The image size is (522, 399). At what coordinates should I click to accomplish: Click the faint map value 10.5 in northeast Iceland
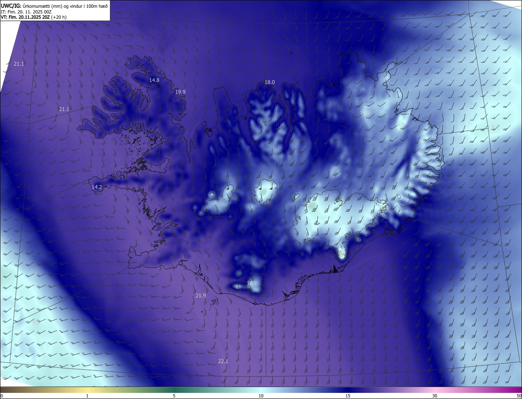coord(365,113)
